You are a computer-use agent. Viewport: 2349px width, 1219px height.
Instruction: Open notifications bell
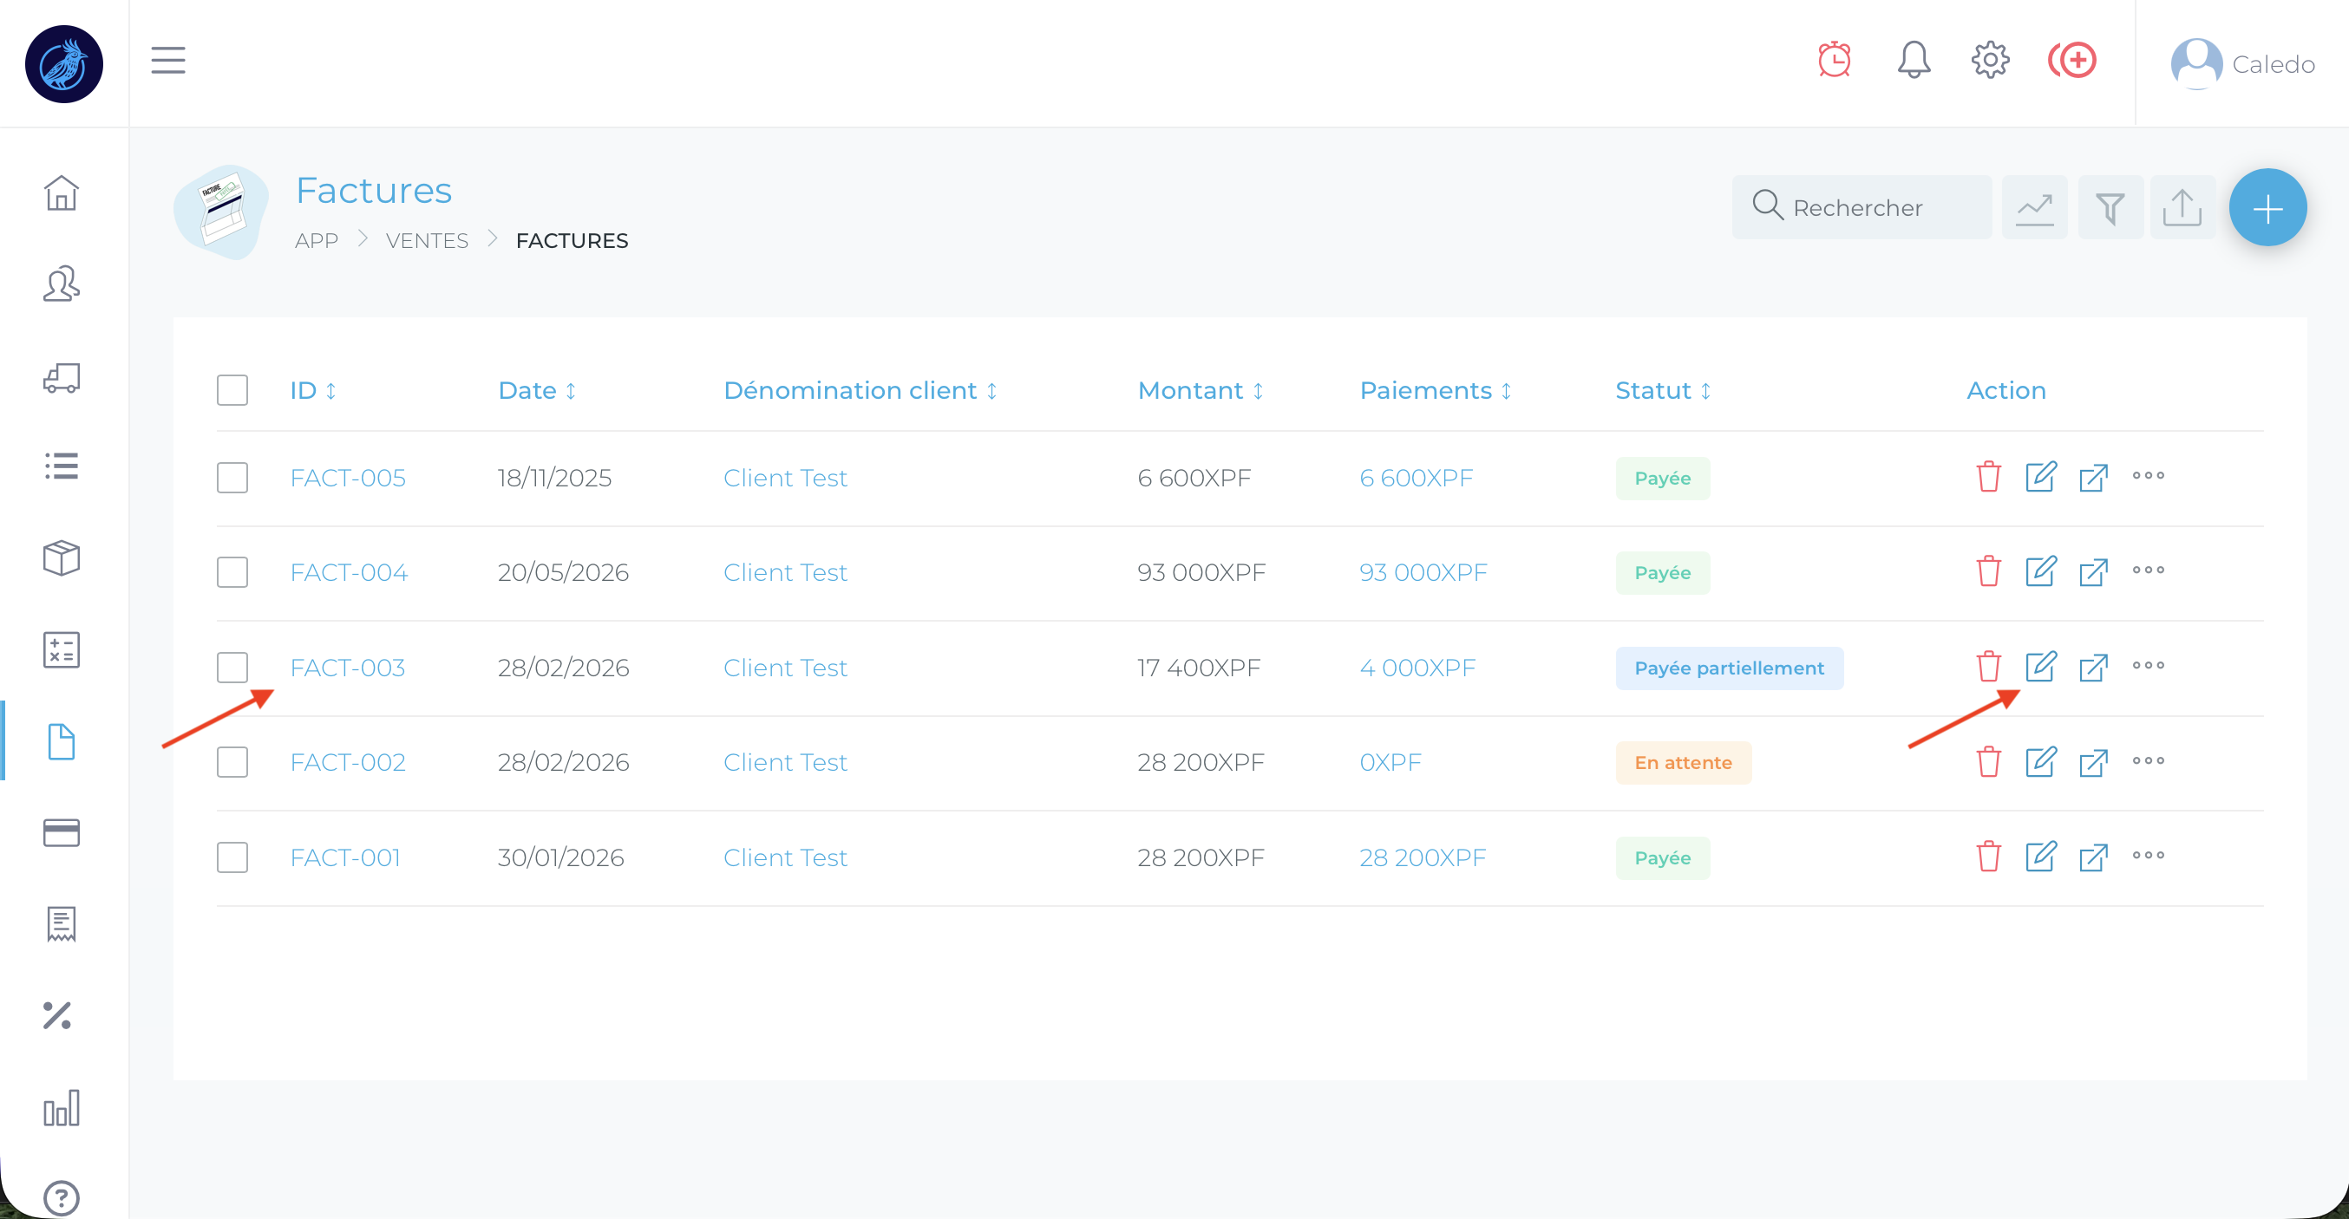click(x=1914, y=60)
